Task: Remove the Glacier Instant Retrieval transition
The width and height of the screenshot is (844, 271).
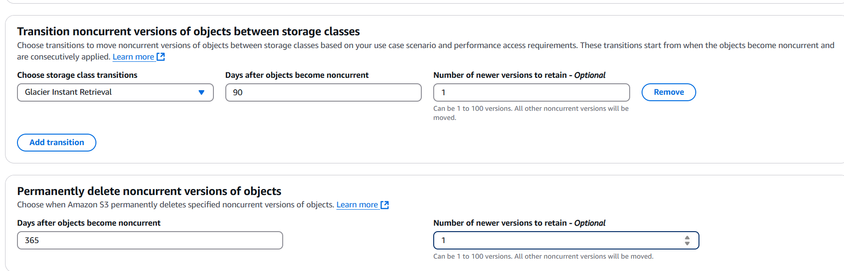Action: pyautogui.click(x=669, y=92)
